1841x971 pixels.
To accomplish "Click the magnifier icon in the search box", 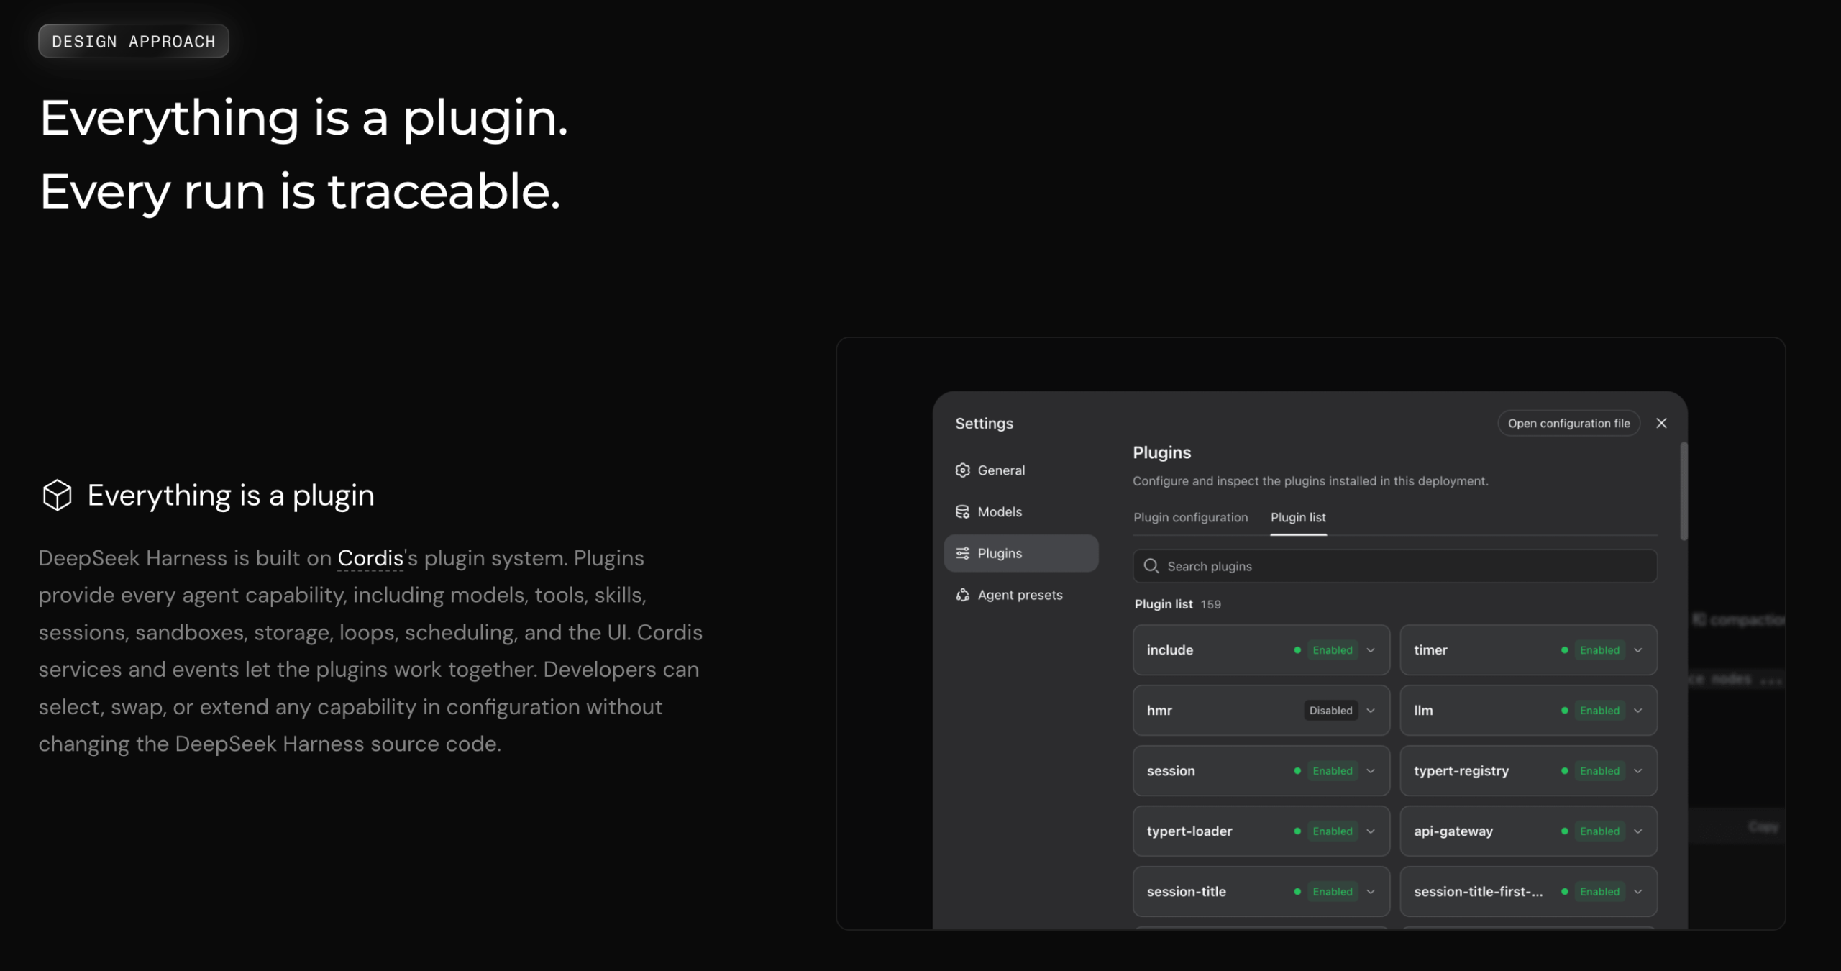I will point(1151,566).
